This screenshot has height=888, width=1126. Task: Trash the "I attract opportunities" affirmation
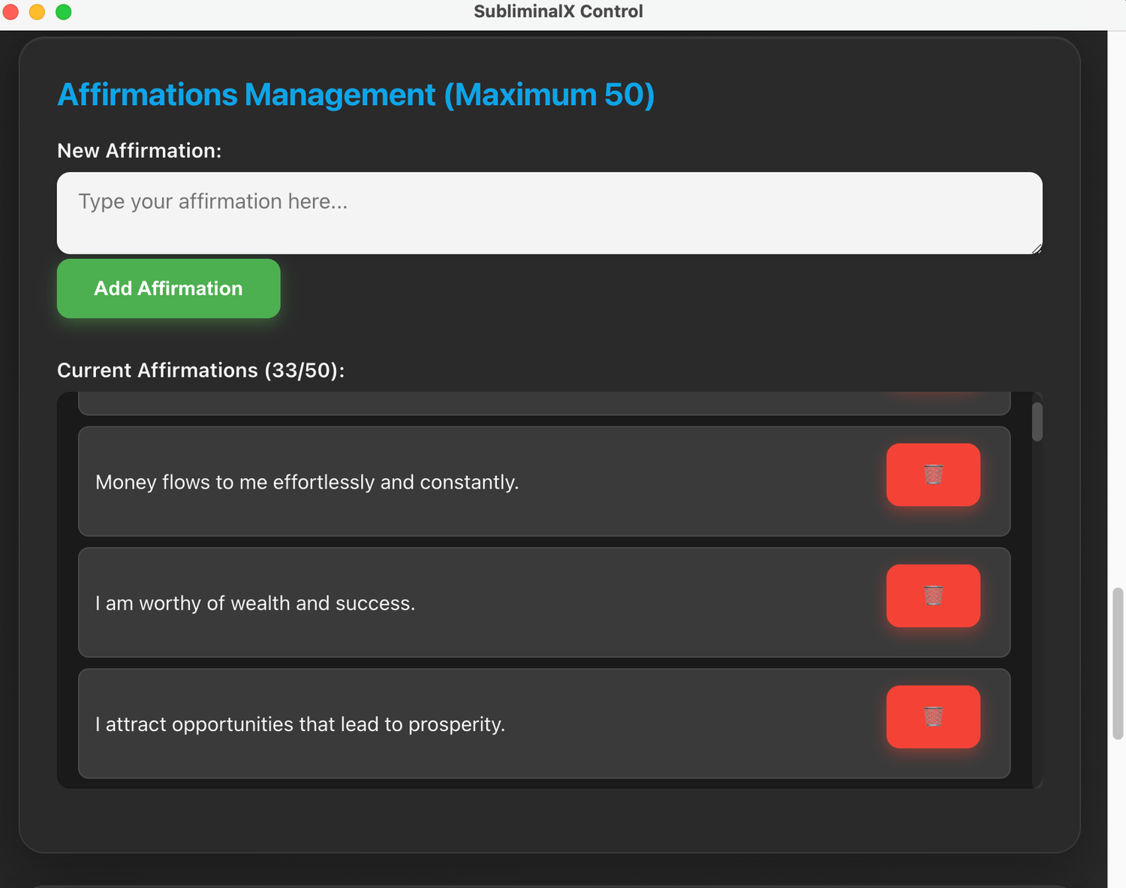932,716
